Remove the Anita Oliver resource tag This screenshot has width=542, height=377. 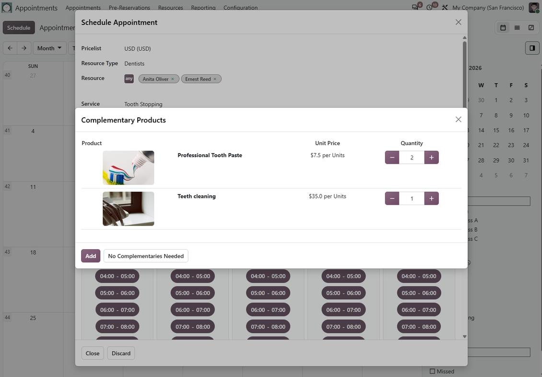[173, 79]
